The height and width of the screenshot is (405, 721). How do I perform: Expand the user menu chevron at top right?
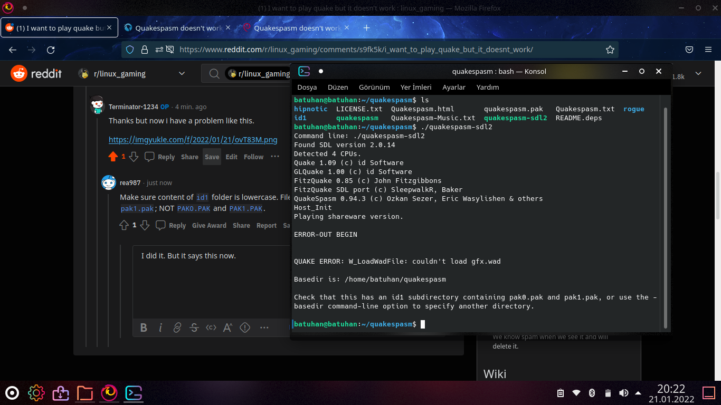click(x=698, y=73)
